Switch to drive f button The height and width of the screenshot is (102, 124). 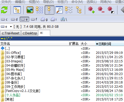(34, 19)
